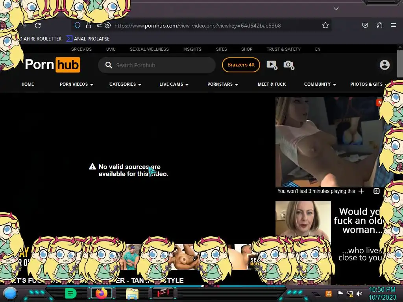The image size is (403, 302).
Task: Click the plus icon beside the sidebar title
Action: [361, 191]
